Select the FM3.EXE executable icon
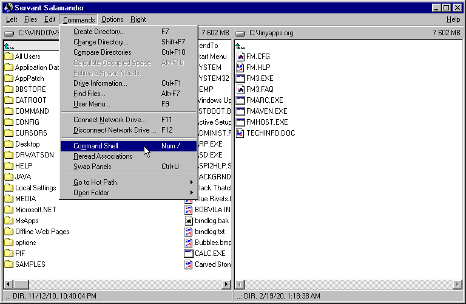The height and width of the screenshot is (304, 466). [x=240, y=78]
